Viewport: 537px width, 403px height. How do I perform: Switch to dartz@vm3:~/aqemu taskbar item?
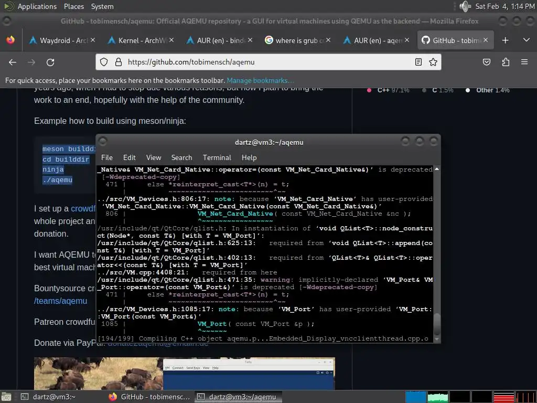pyautogui.click(x=239, y=397)
